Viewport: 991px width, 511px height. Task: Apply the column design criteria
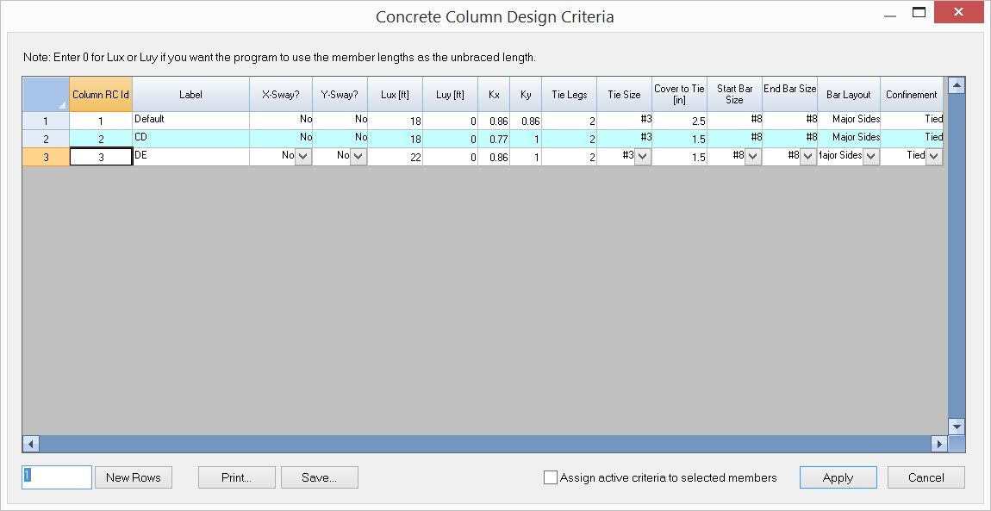837,477
